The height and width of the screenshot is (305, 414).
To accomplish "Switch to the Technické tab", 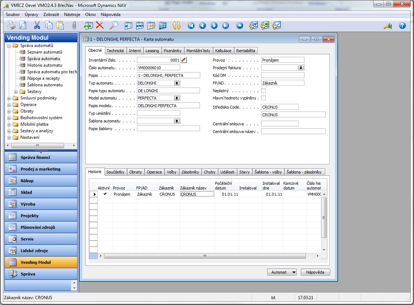I will click(x=115, y=51).
